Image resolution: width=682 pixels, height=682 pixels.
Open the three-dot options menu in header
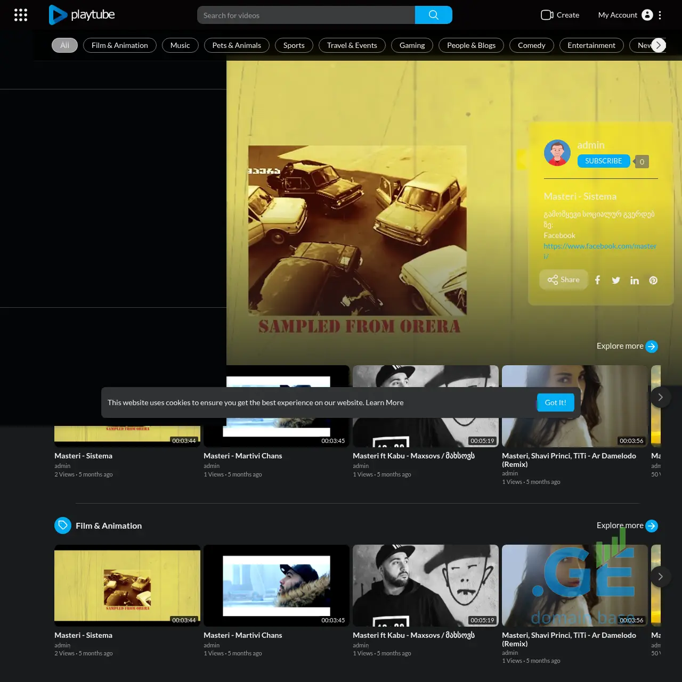[x=660, y=15]
